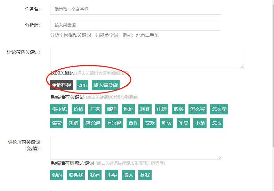274x191 pixels.
Task: Focus the 评论筛选关键词 text area
Action: click(x=147, y=58)
